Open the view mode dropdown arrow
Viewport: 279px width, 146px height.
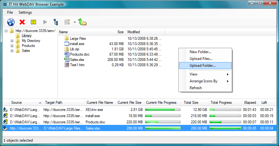click(75, 22)
